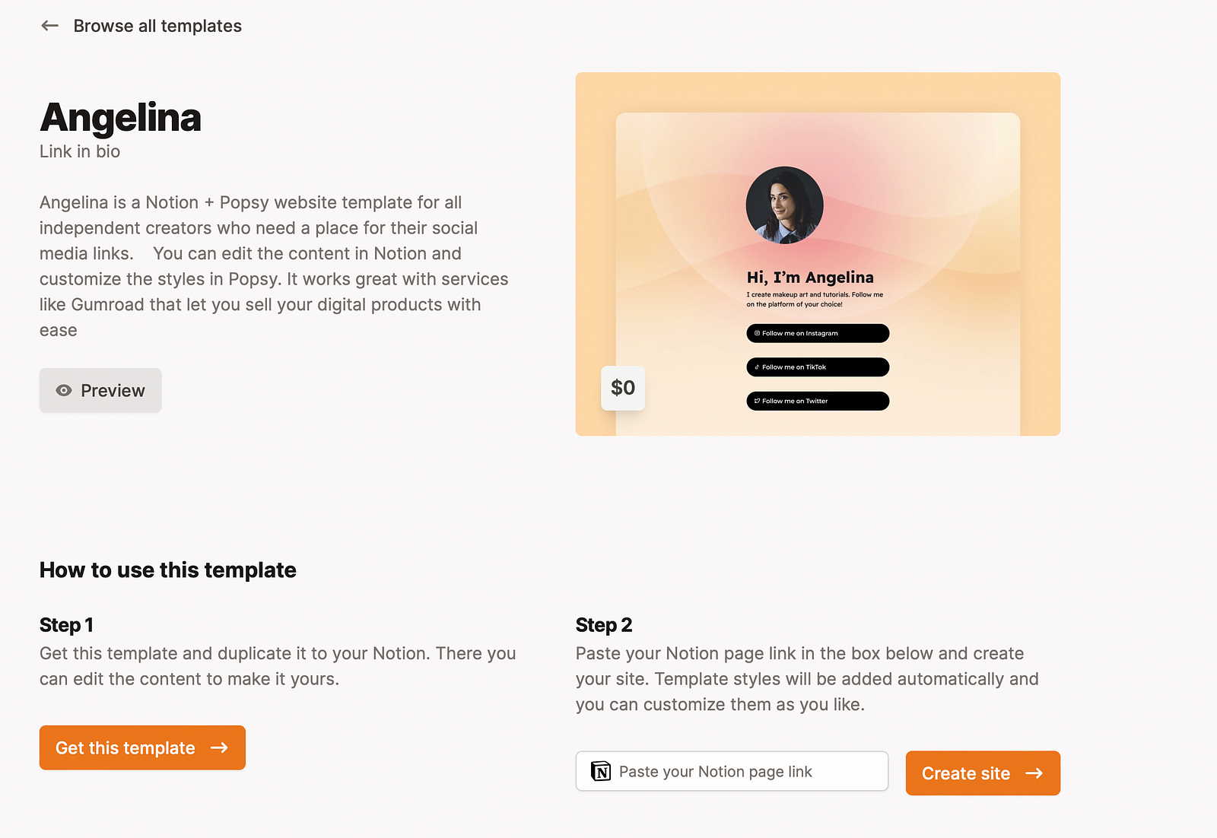Click Follow me on TikTok button

pos(818,367)
